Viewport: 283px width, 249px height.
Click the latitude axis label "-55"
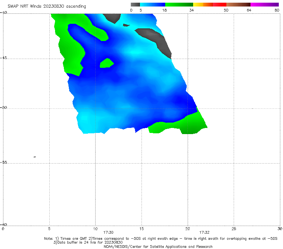pyautogui.click(x=3, y=162)
